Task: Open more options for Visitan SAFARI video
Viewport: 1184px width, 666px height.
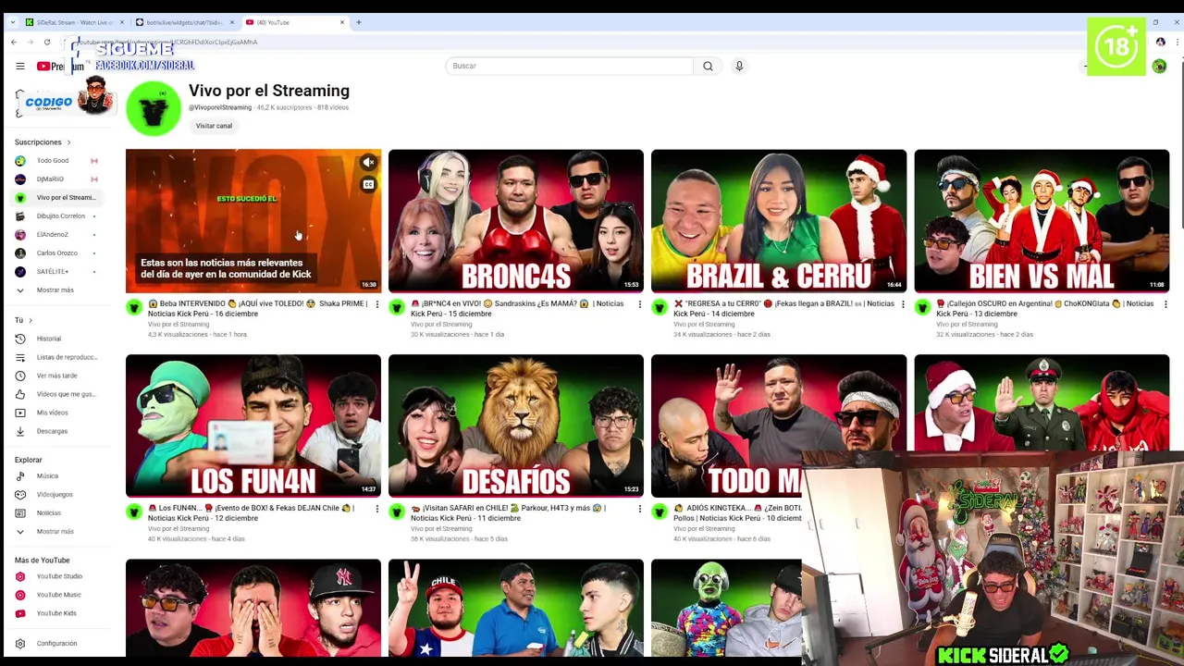Action: pos(639,509)
